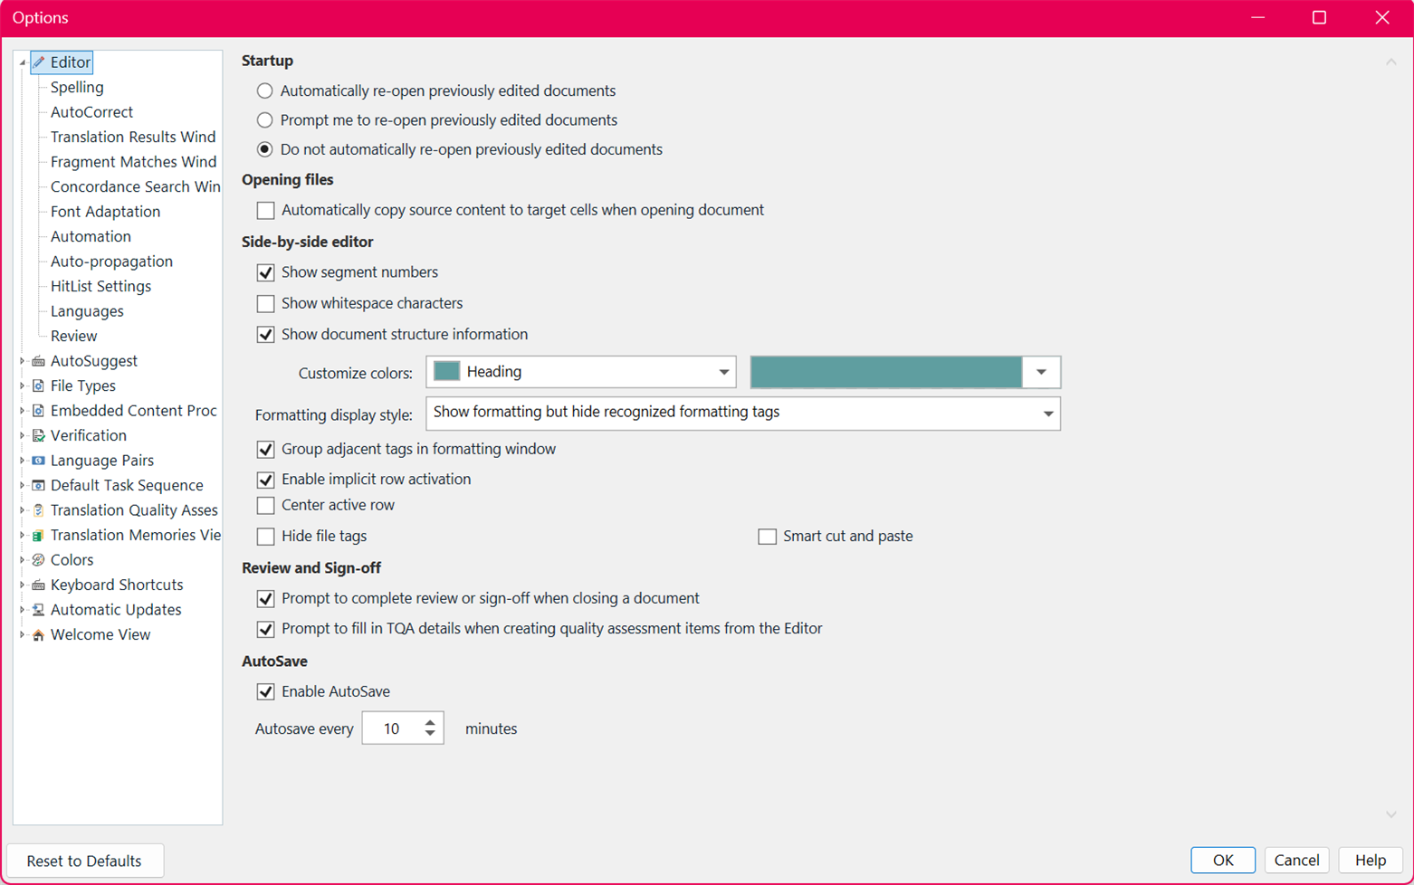Select Automatically re-open previously edited documents
This screenshot has height=885, width=1414.
pos(264,90)
